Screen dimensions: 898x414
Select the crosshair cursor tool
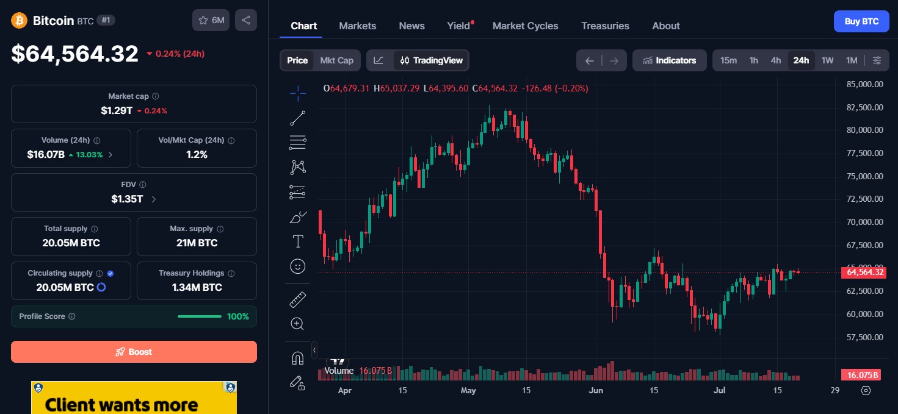298,93
